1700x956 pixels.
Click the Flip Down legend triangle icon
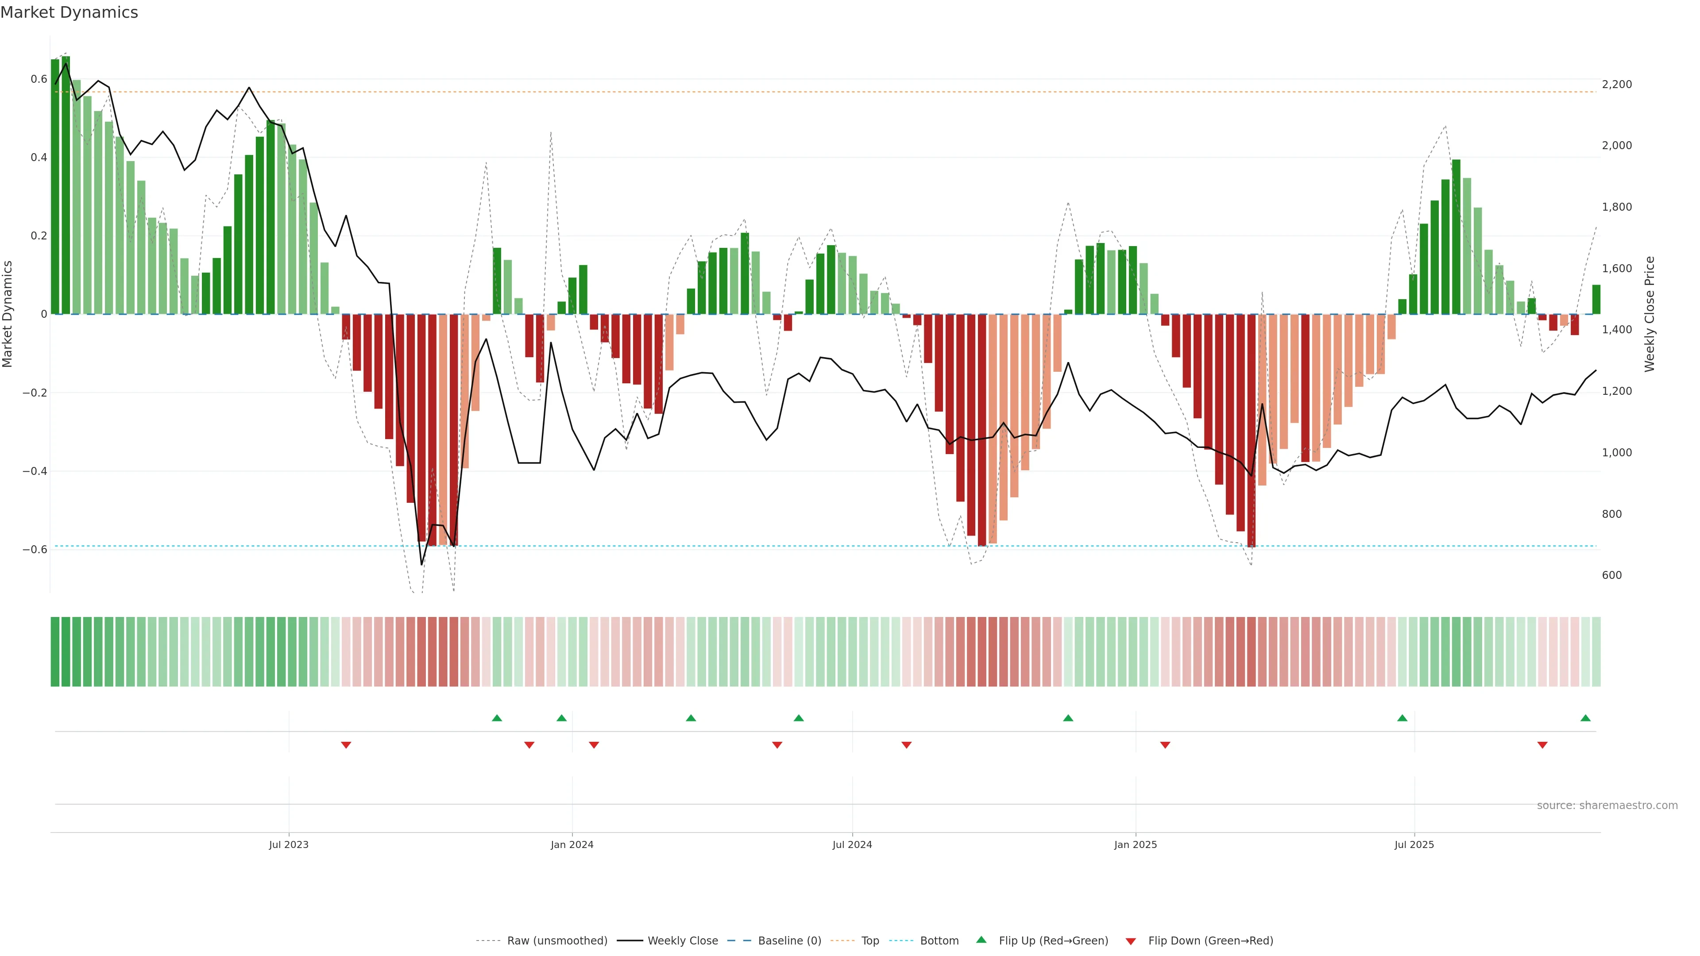point(1131,941)
